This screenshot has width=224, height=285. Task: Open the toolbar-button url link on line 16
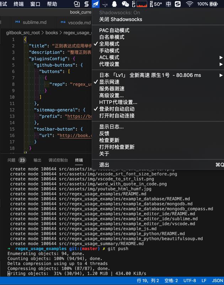point(76,136)
